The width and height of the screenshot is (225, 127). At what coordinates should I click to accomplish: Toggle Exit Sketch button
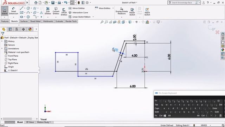(5, 11)
